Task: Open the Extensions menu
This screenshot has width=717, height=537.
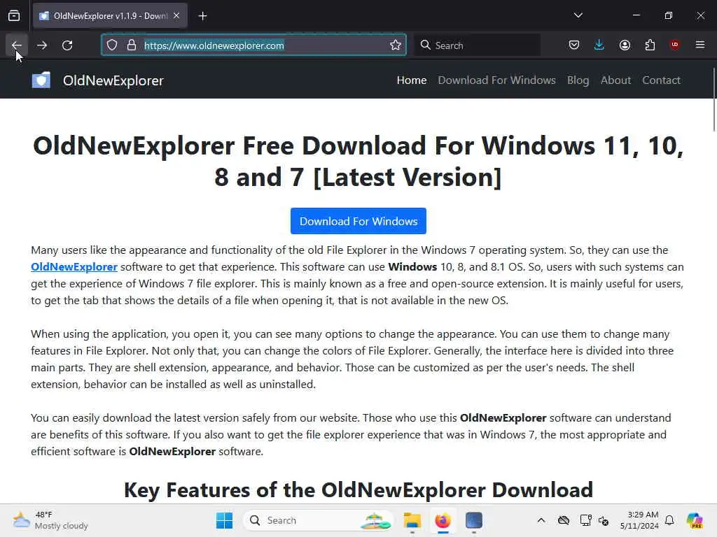Action: click(650, 45)
